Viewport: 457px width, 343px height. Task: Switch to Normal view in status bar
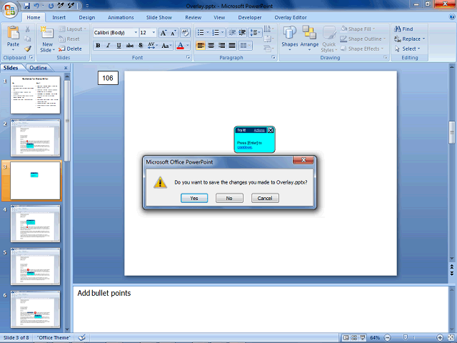(346, 337)
